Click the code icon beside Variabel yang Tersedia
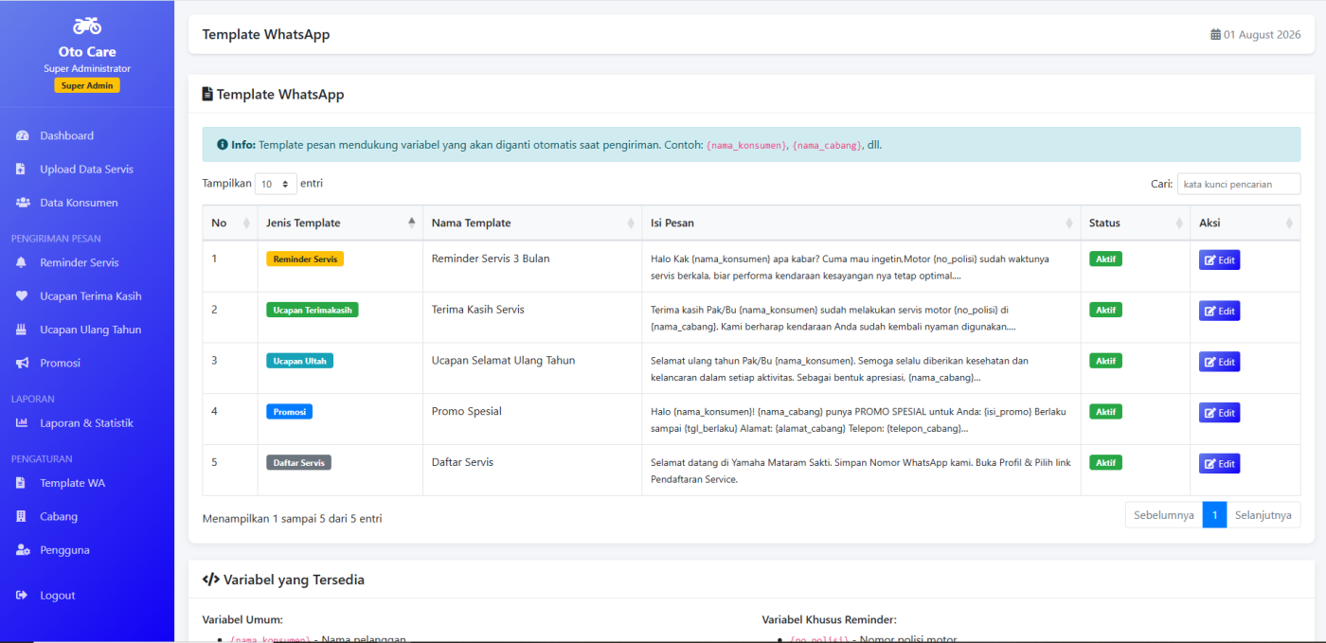This screenshot has height=643, width=1326. point(211,580)
